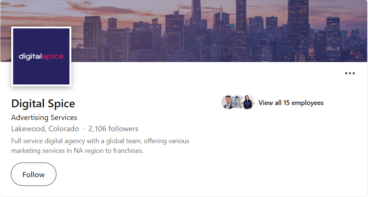This screenshot has height=197, width=368.
Task: Select the Advertising Services industry label
Action: [44, 117]
